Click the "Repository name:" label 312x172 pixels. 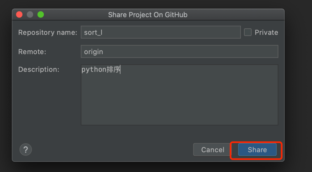(x=48, y=32)
